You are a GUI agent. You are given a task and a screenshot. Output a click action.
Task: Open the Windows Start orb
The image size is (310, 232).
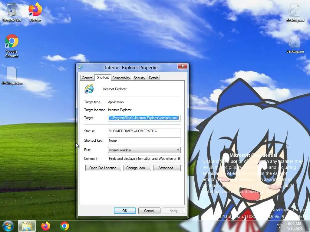pyautogui.click(x=8, y=226)
